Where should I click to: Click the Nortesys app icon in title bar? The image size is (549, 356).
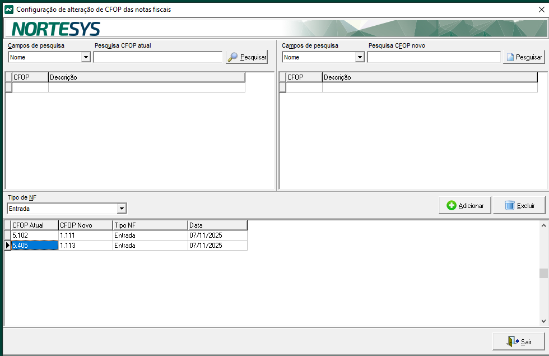pyautogui.click(x=8, y=10)
